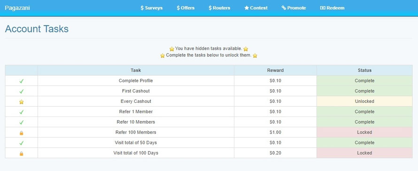Click the $0.10 reward for Every Cashout

click(275, 101)
